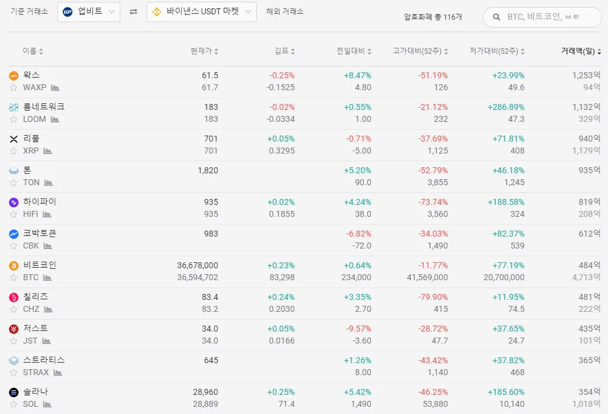The image size is (608, 414).
Task: Click the 기준 거래소 label
Action: pyautogui.click(x=29, y=11)
